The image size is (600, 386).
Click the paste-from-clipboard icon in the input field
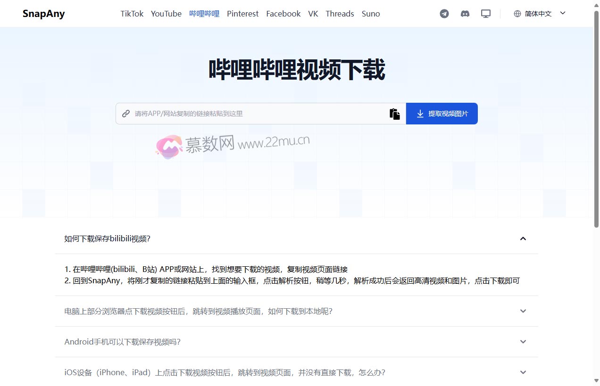coord(395,113)
